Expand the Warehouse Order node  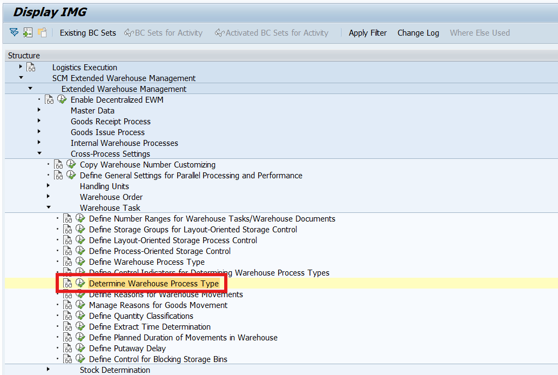click(49, 196)
